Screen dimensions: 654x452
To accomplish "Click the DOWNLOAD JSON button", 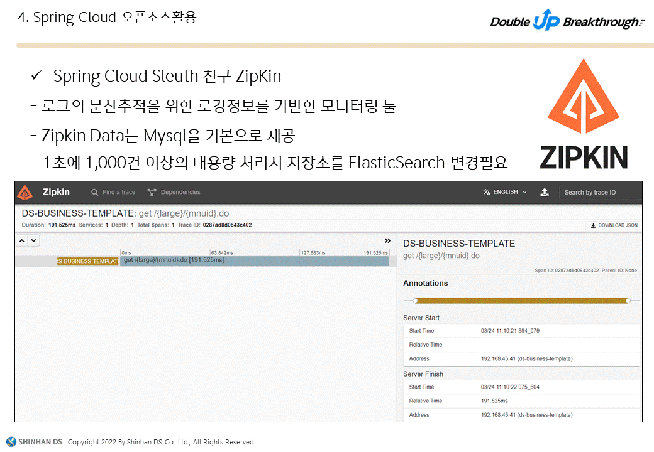I will point(614,225).
